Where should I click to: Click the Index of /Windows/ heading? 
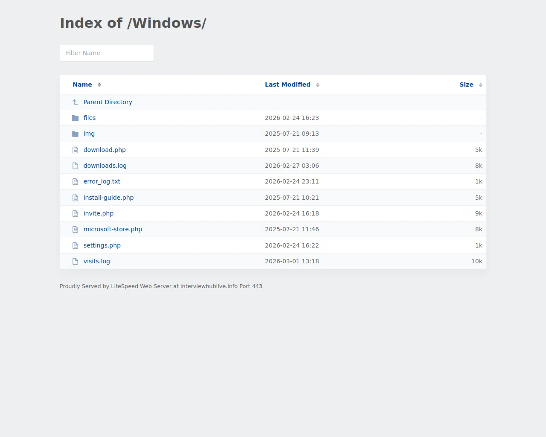(x=133, y=23)
